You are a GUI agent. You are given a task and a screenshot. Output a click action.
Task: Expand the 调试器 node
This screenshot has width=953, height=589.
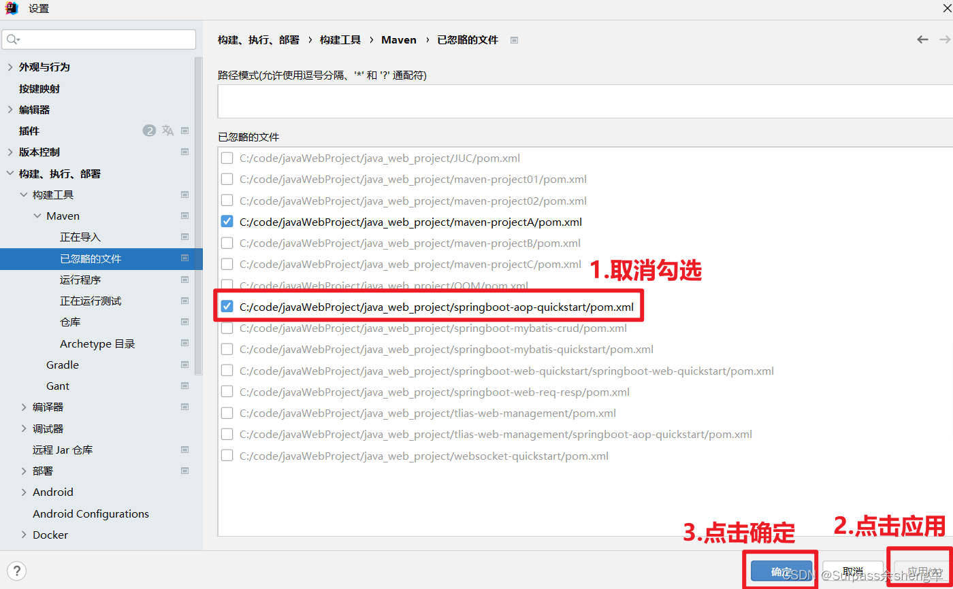pos(24,428)
